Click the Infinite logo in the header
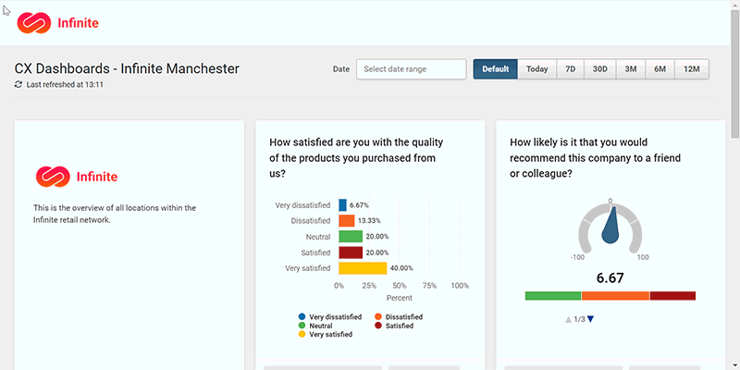 pos(57,22)
